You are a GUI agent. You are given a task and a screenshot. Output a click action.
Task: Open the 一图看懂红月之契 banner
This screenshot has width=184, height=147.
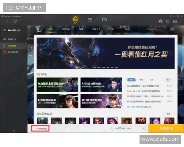[x=105, y=53]
